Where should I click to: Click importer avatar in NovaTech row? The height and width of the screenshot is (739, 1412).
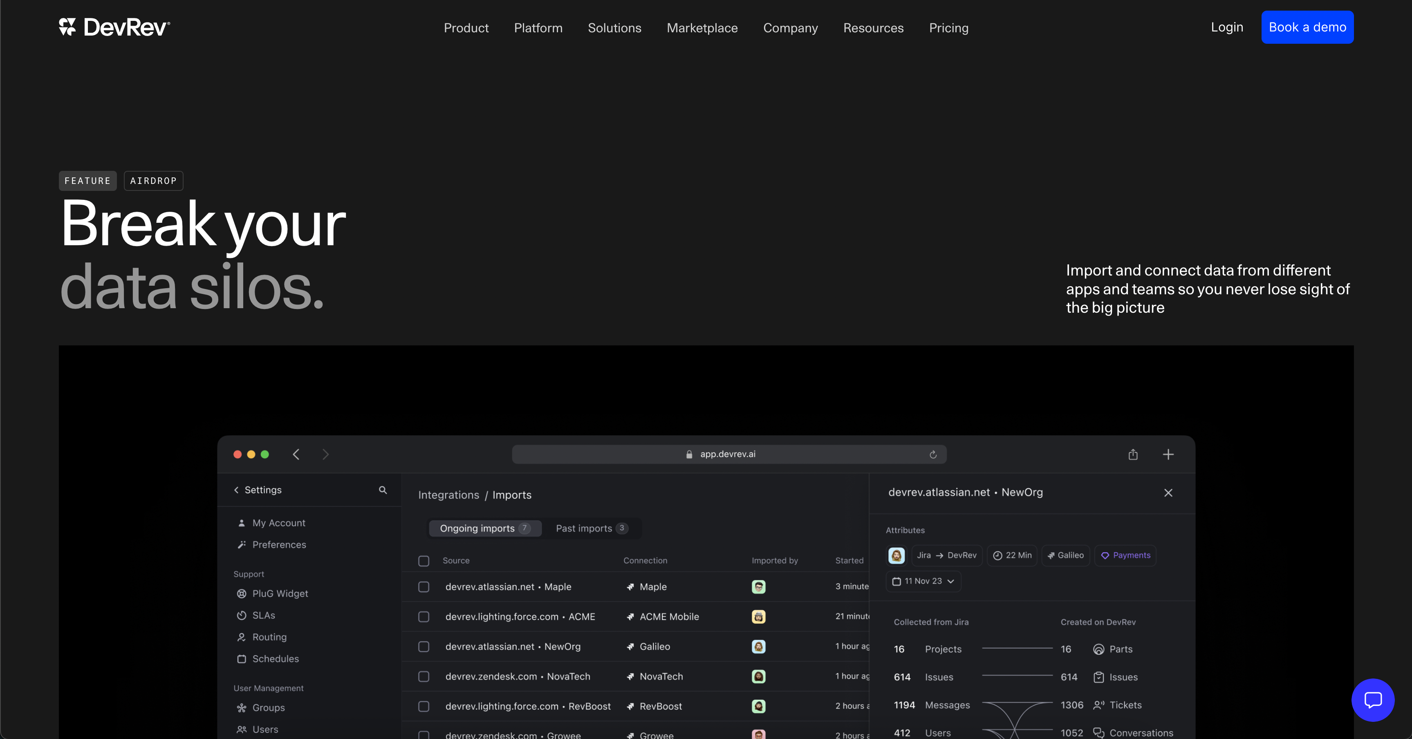click(x=758, y=676)
